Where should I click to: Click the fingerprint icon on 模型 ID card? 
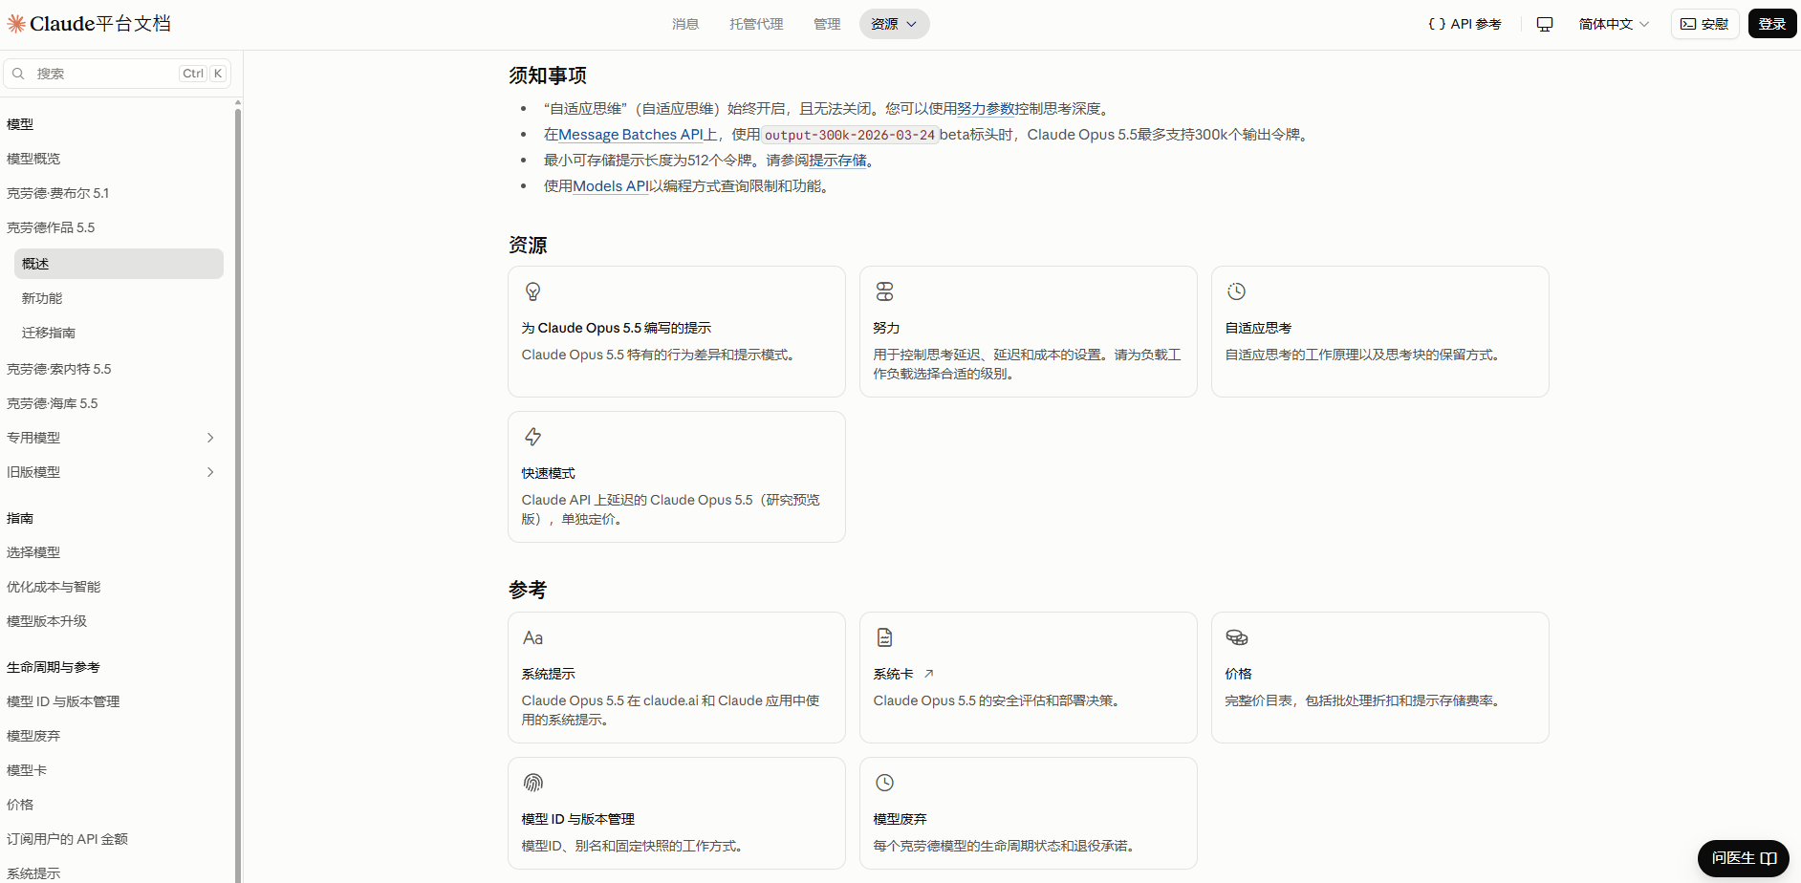(x=533, y=783)
